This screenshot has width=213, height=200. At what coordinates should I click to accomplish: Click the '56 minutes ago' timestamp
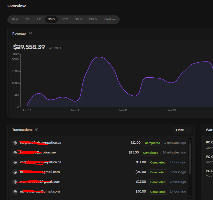[x=174, y=153]
